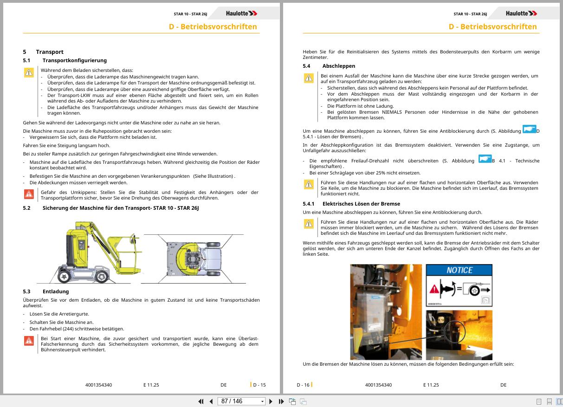Click 'STAR 10 - STAR 26J' label atop right page
563x407 pixels.
coord(470,14)
